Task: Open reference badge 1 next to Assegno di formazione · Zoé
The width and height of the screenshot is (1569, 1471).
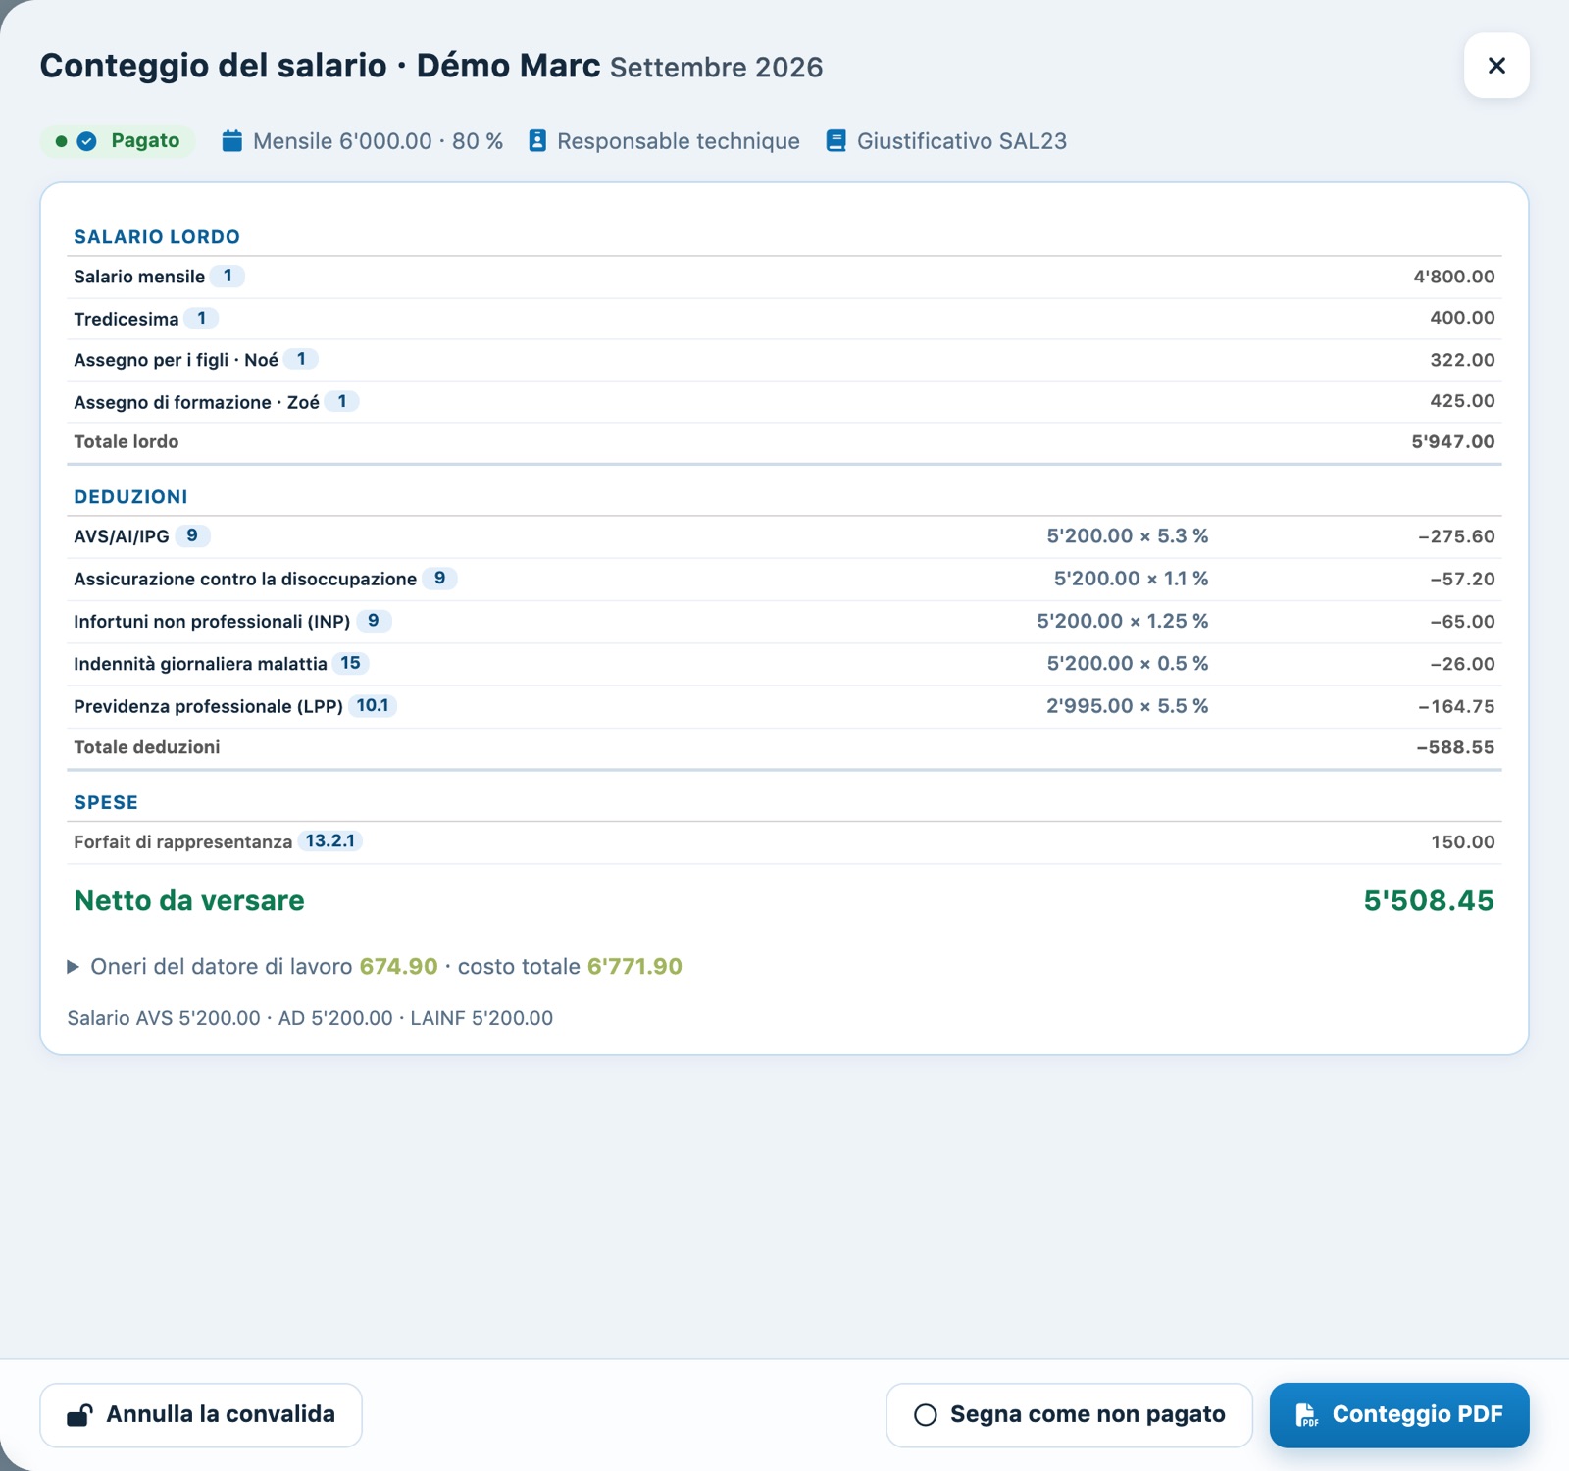Action: pos(342,401)
